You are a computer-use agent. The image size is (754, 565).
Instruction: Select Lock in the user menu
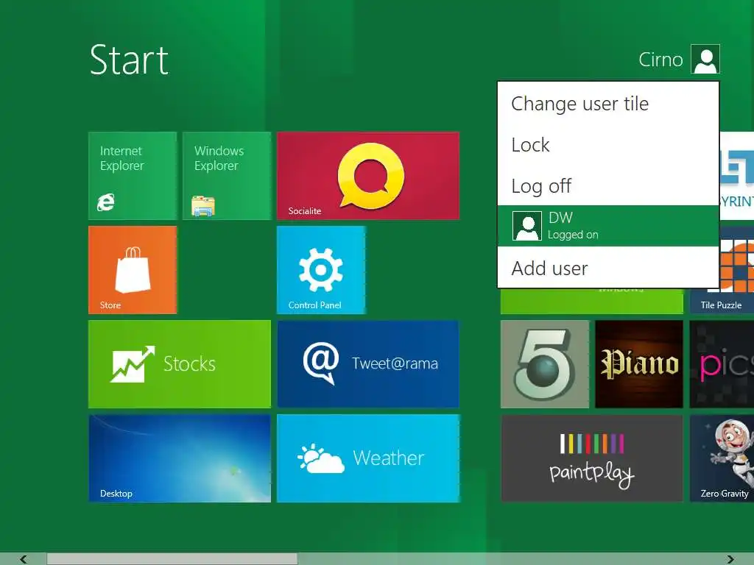[x=608, y=145]
